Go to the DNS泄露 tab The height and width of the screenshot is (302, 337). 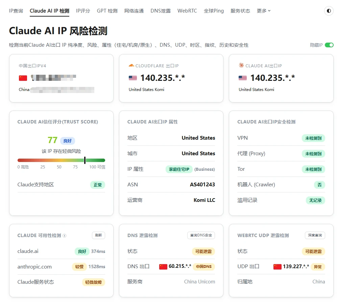(161, 11)
